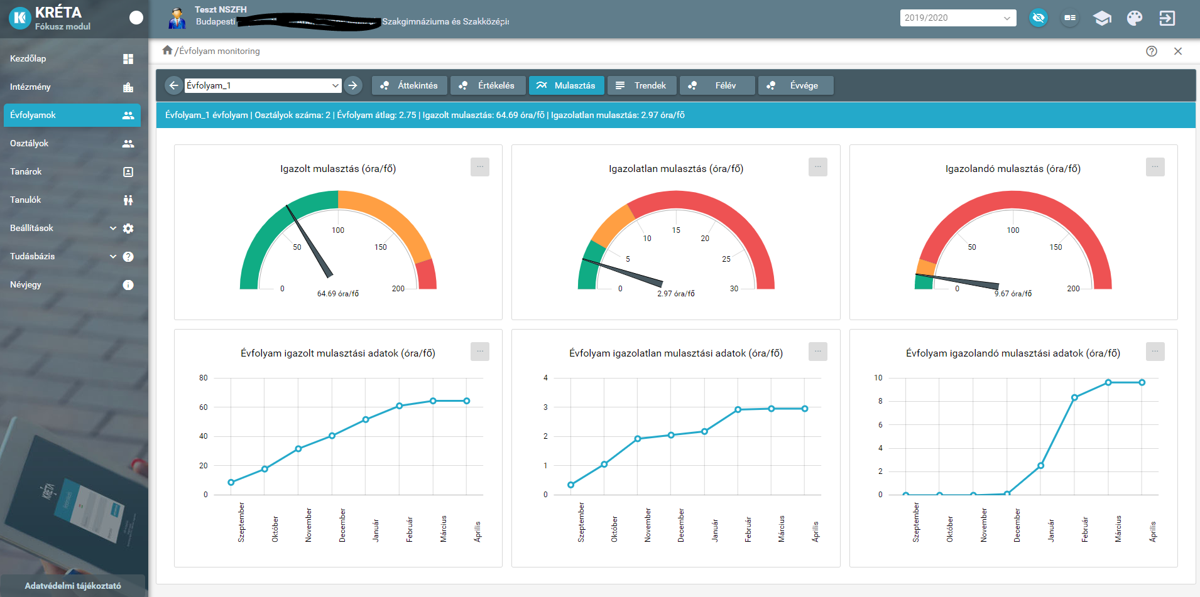1200x597 pixels.
Task: Open options menu of Igazolandó mulasztás gauge
Action: [x=1155, y=167]
